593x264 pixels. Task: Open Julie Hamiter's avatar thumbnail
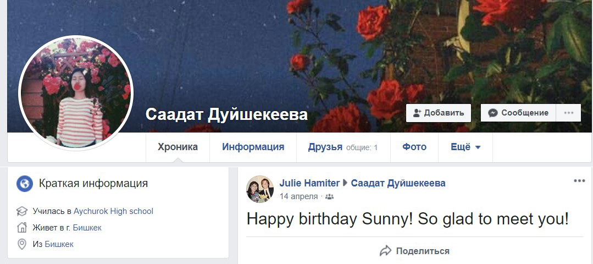click(x=260, y=189)
